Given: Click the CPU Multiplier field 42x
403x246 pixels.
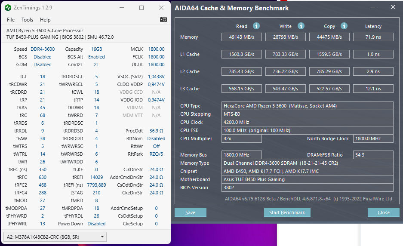Looking at the screenshot, I should click(x=242, y=138).
